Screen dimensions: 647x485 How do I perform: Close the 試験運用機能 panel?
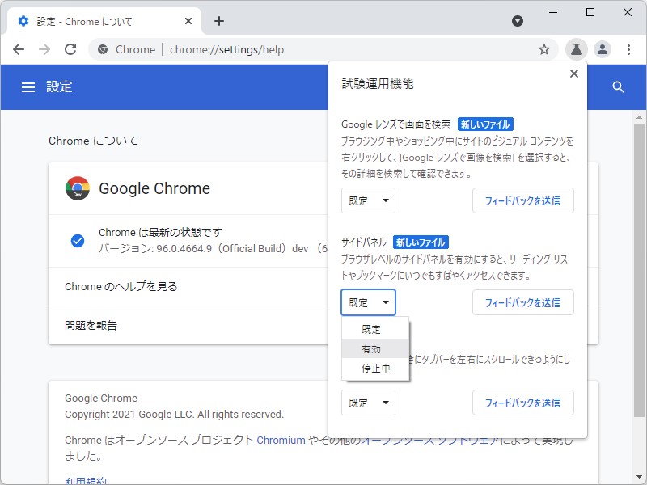[574, 74]
